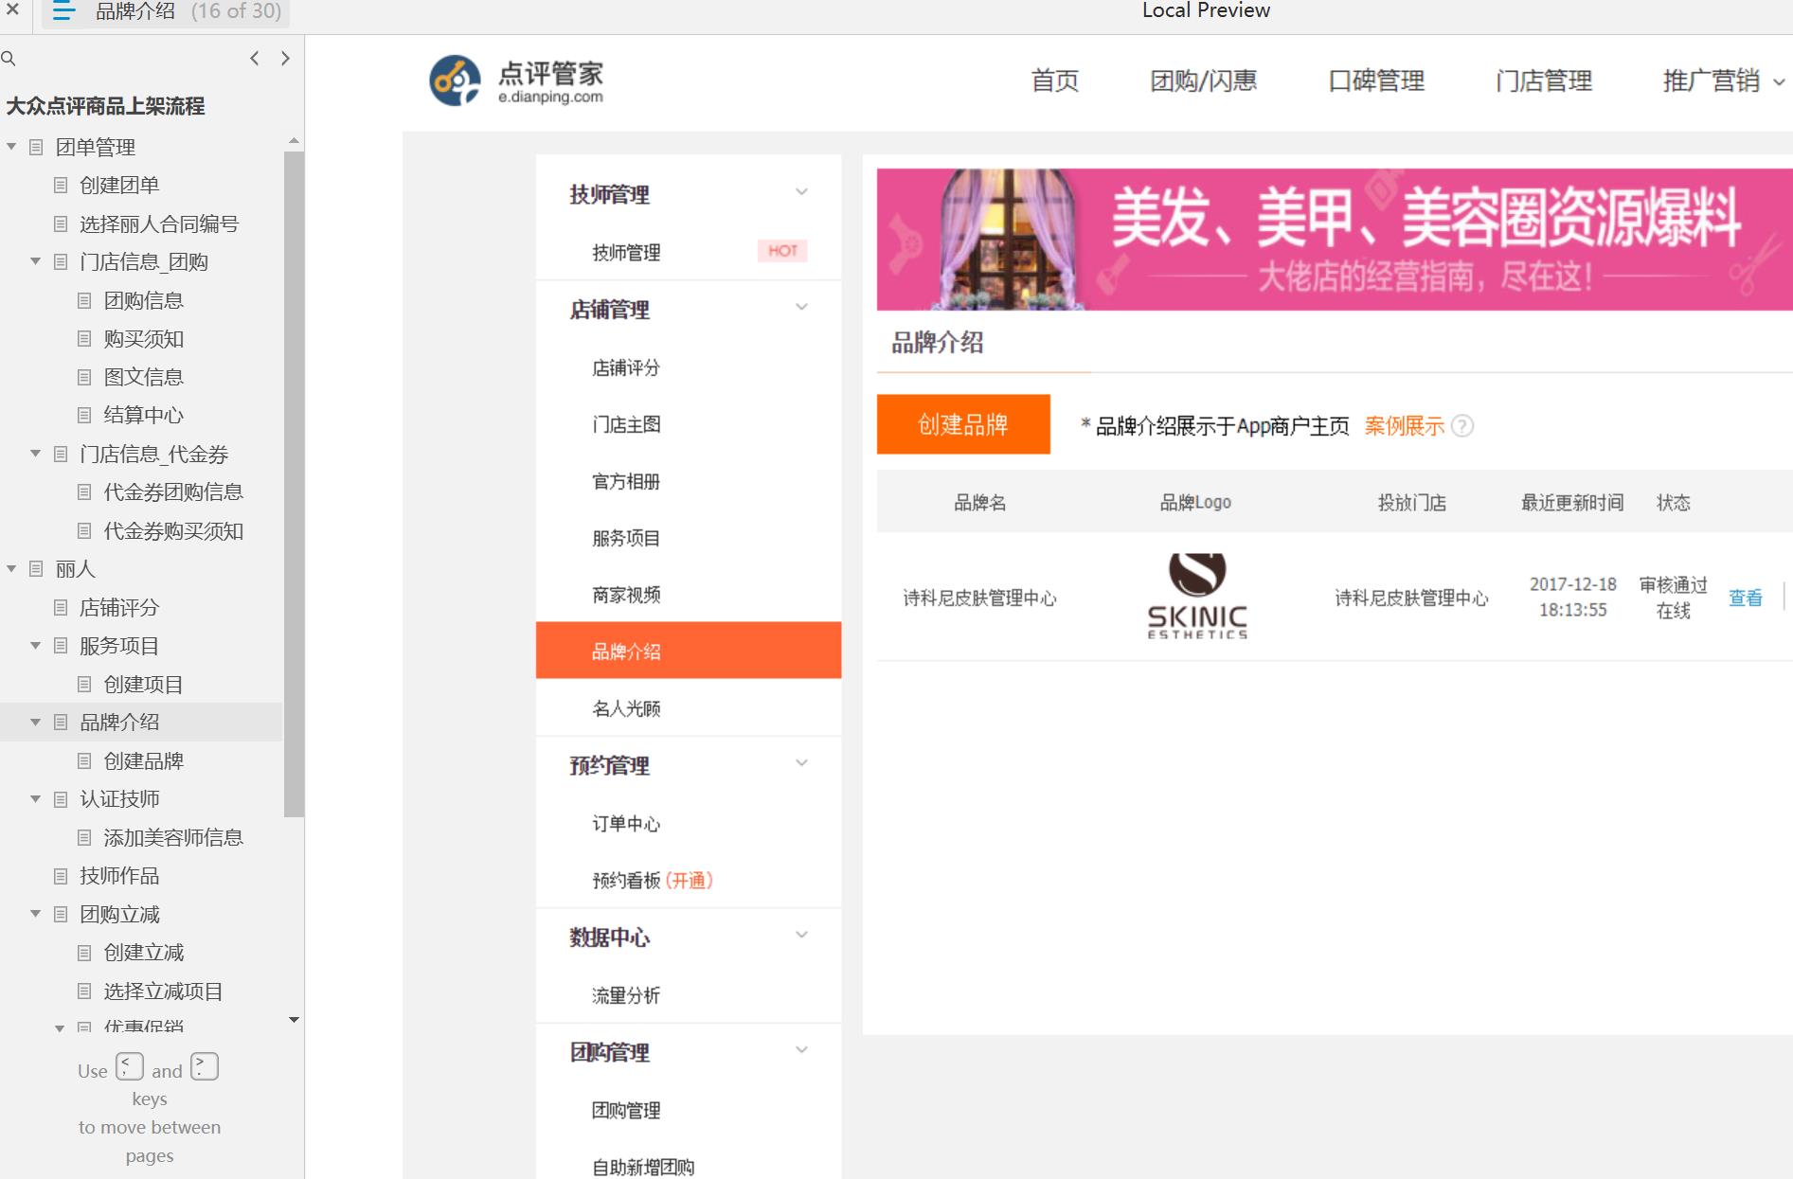Click the 点评管家 logo

click(517, 80)
